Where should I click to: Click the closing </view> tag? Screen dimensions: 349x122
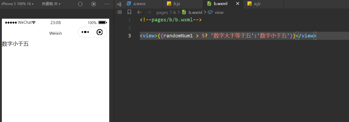coord(306,36)
